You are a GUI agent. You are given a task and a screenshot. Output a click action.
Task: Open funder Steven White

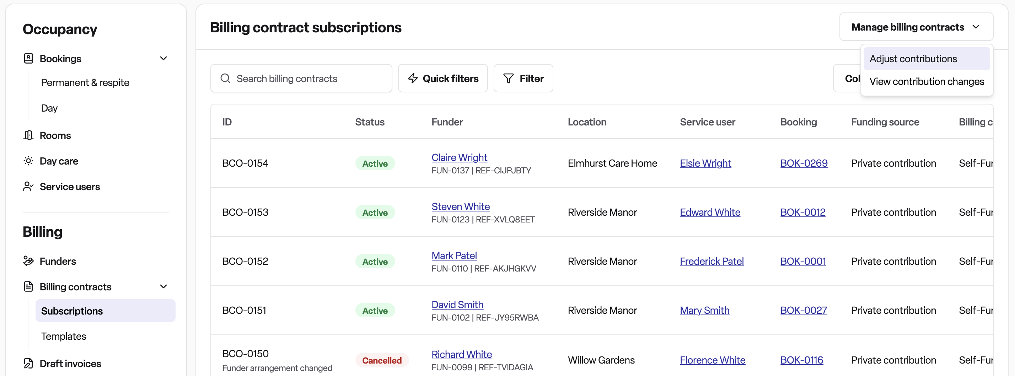click(460, 206)
